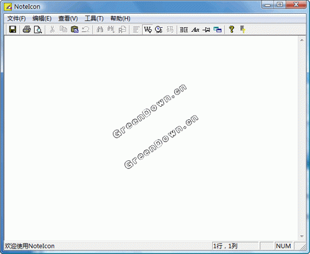310x254 pixels.
Task: Insert date and time via clock icon
Action: coord(159,29)
